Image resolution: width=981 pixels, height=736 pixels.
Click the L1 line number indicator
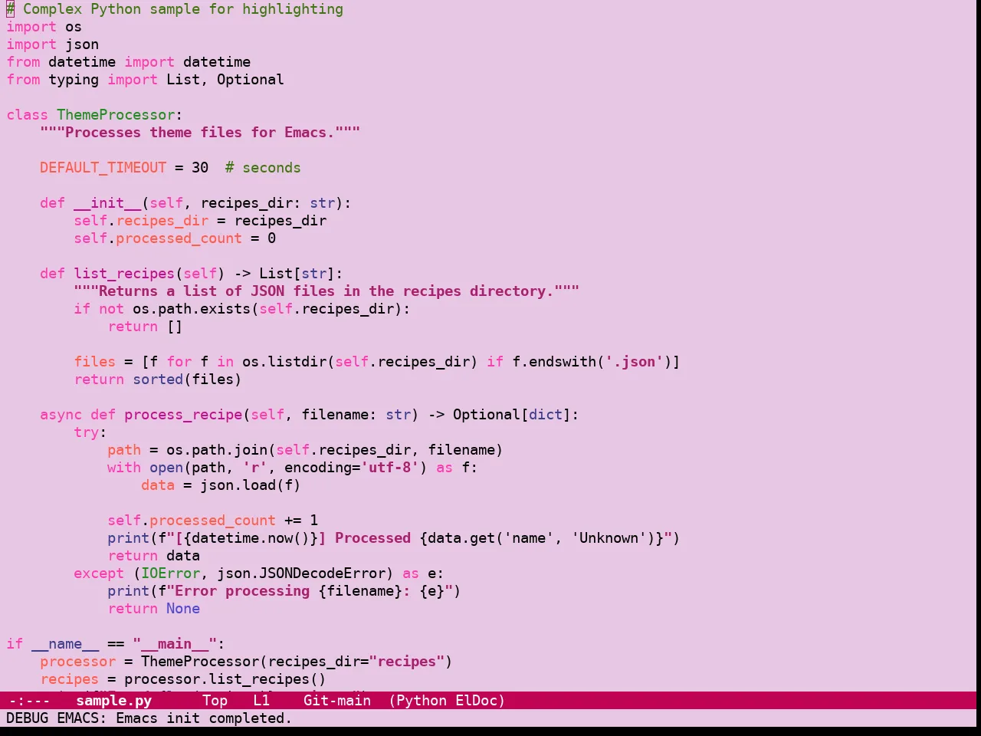pos(261,700)
